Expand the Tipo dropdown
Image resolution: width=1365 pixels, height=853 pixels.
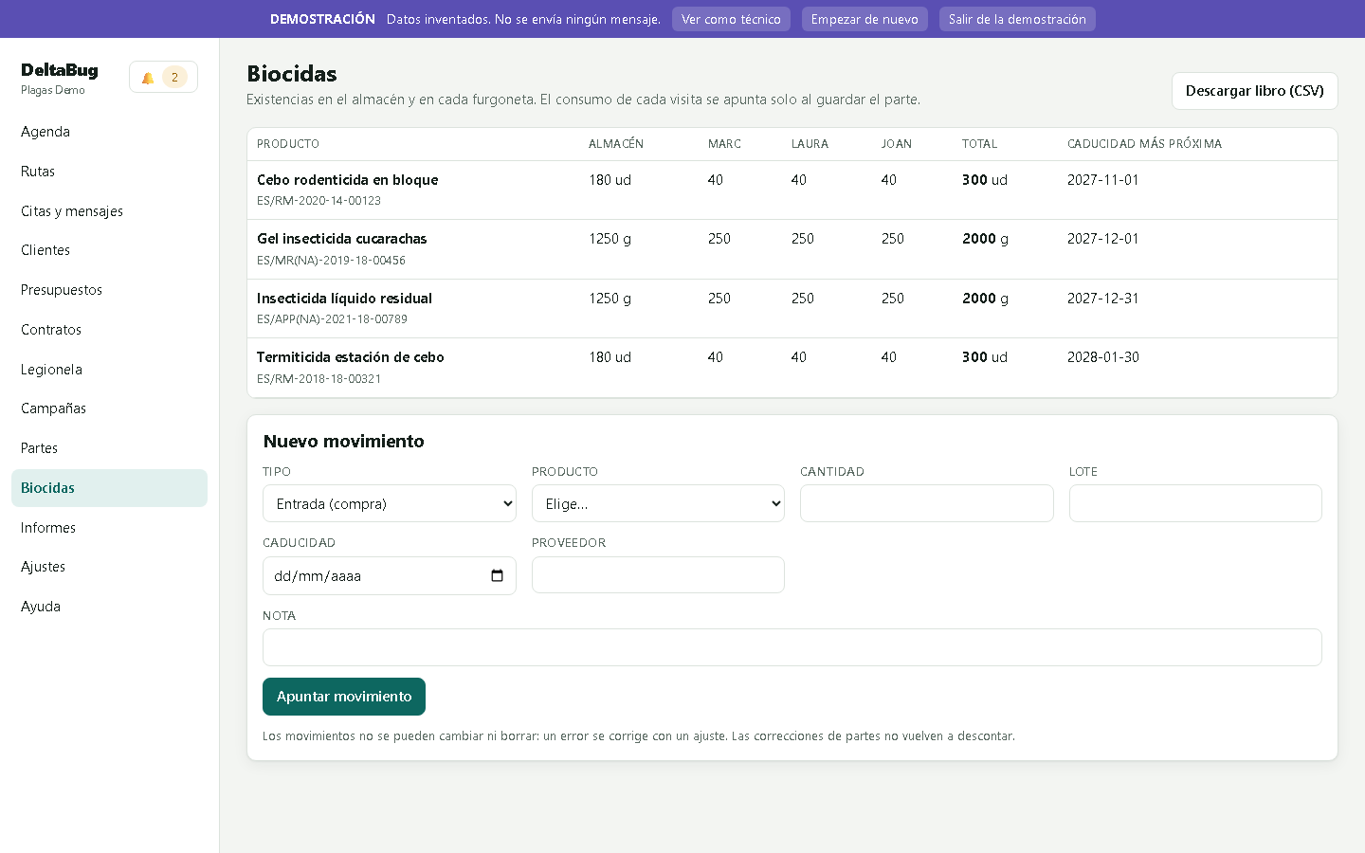[x=390, y=503]
